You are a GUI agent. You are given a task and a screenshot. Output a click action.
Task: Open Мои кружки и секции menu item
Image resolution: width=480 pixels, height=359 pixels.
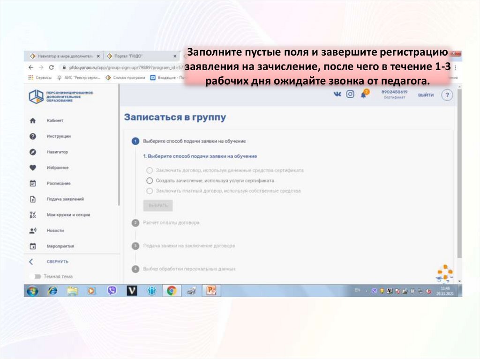(68, 215)
